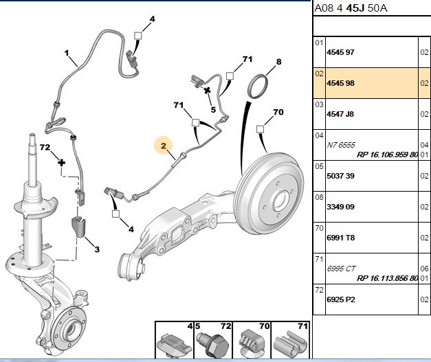Select callout 8 next to seal ring
This screenshot has height=362, width=431.
(278, 62)
